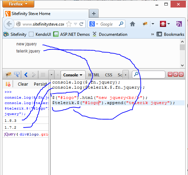The width and height of the screenshot is (188, 175).
Task: Activate the Firebug inspect element tool
Action: click(x=17, y=75)
